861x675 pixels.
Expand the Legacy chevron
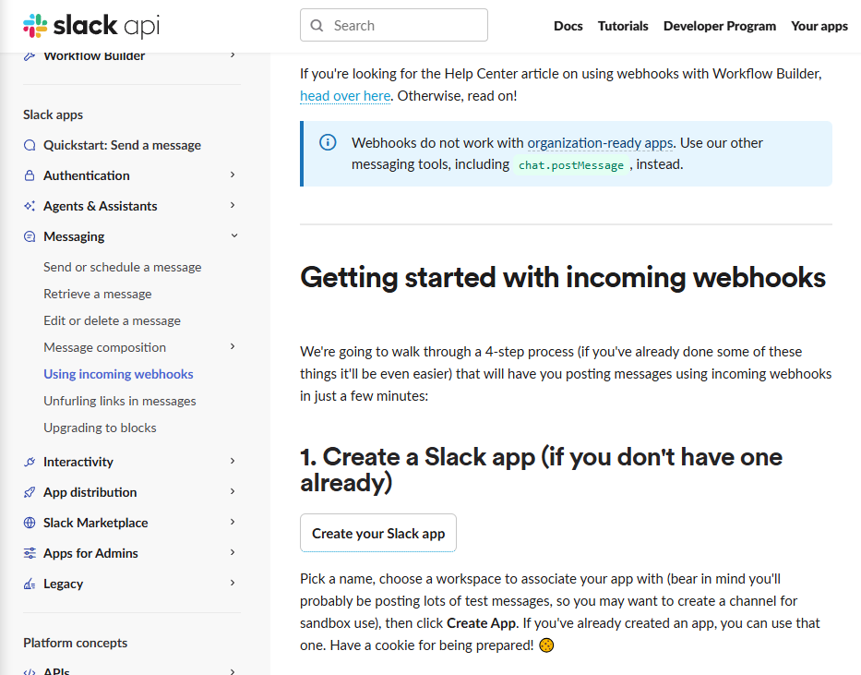(233, 583)
